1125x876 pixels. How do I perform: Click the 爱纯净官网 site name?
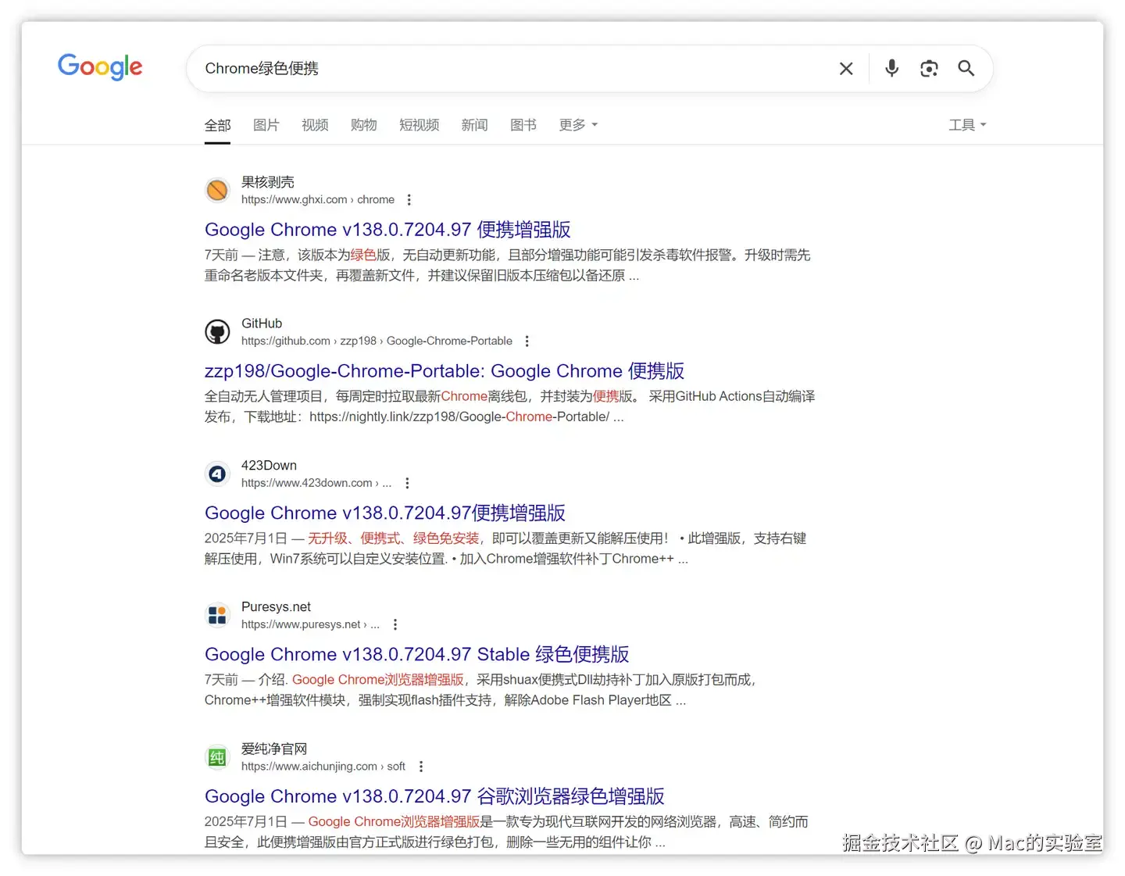(x=274, y=749)
